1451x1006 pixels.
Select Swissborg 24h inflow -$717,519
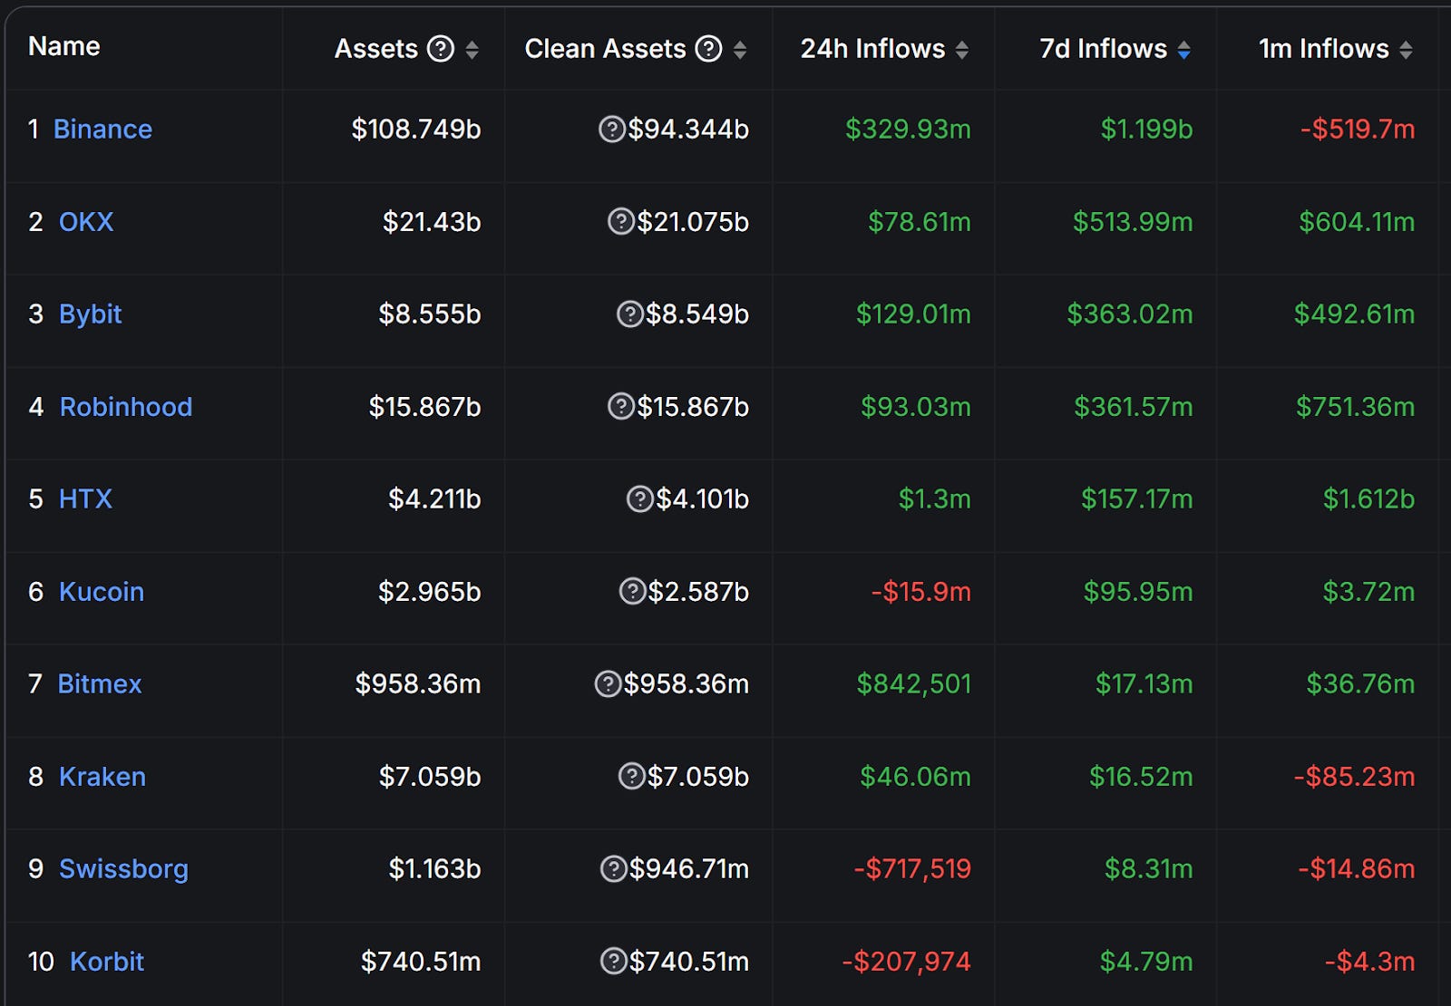click(912, 868)
